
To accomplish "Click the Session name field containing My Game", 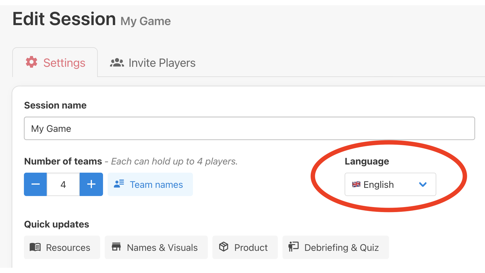I will tap(249, 128).
